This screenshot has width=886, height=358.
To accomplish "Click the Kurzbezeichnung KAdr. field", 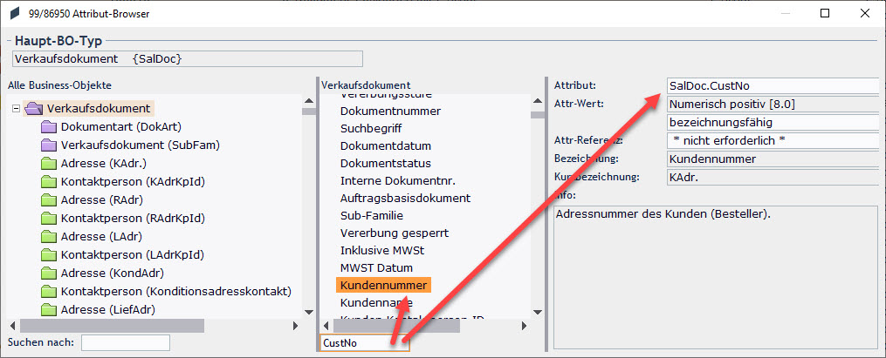I will tap(773, 177).
